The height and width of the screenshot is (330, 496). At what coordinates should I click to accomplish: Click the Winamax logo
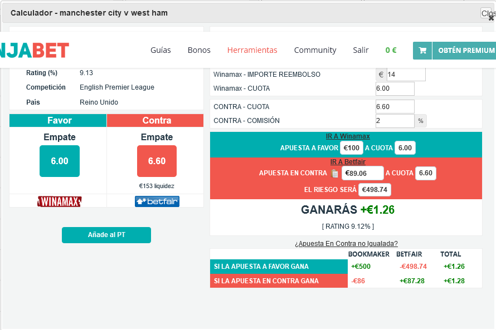point(60,201)
